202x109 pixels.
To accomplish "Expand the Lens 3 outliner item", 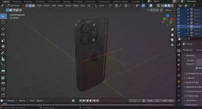I will [188, 27].
